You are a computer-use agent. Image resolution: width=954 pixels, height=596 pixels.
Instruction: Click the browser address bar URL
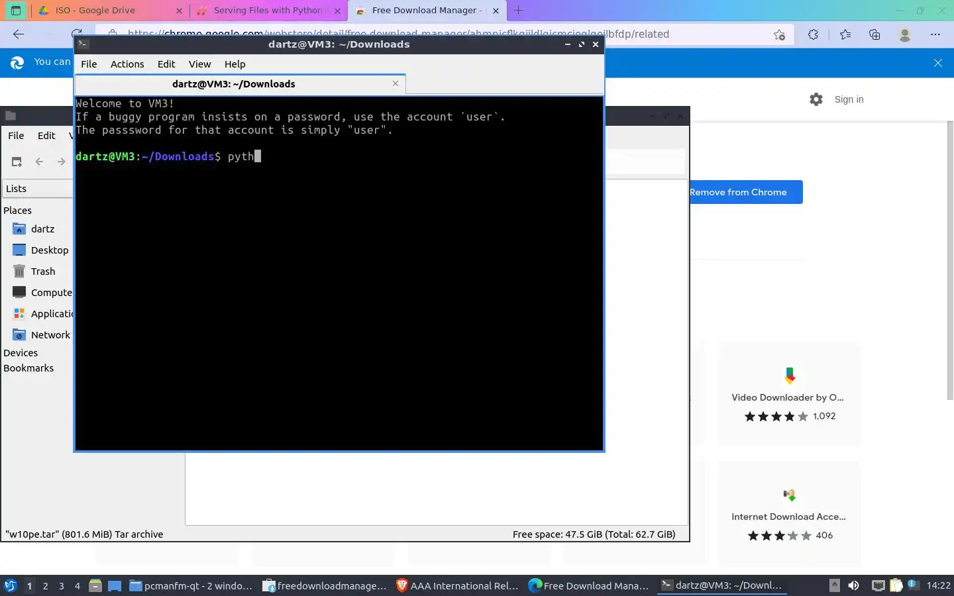(398, 34)
